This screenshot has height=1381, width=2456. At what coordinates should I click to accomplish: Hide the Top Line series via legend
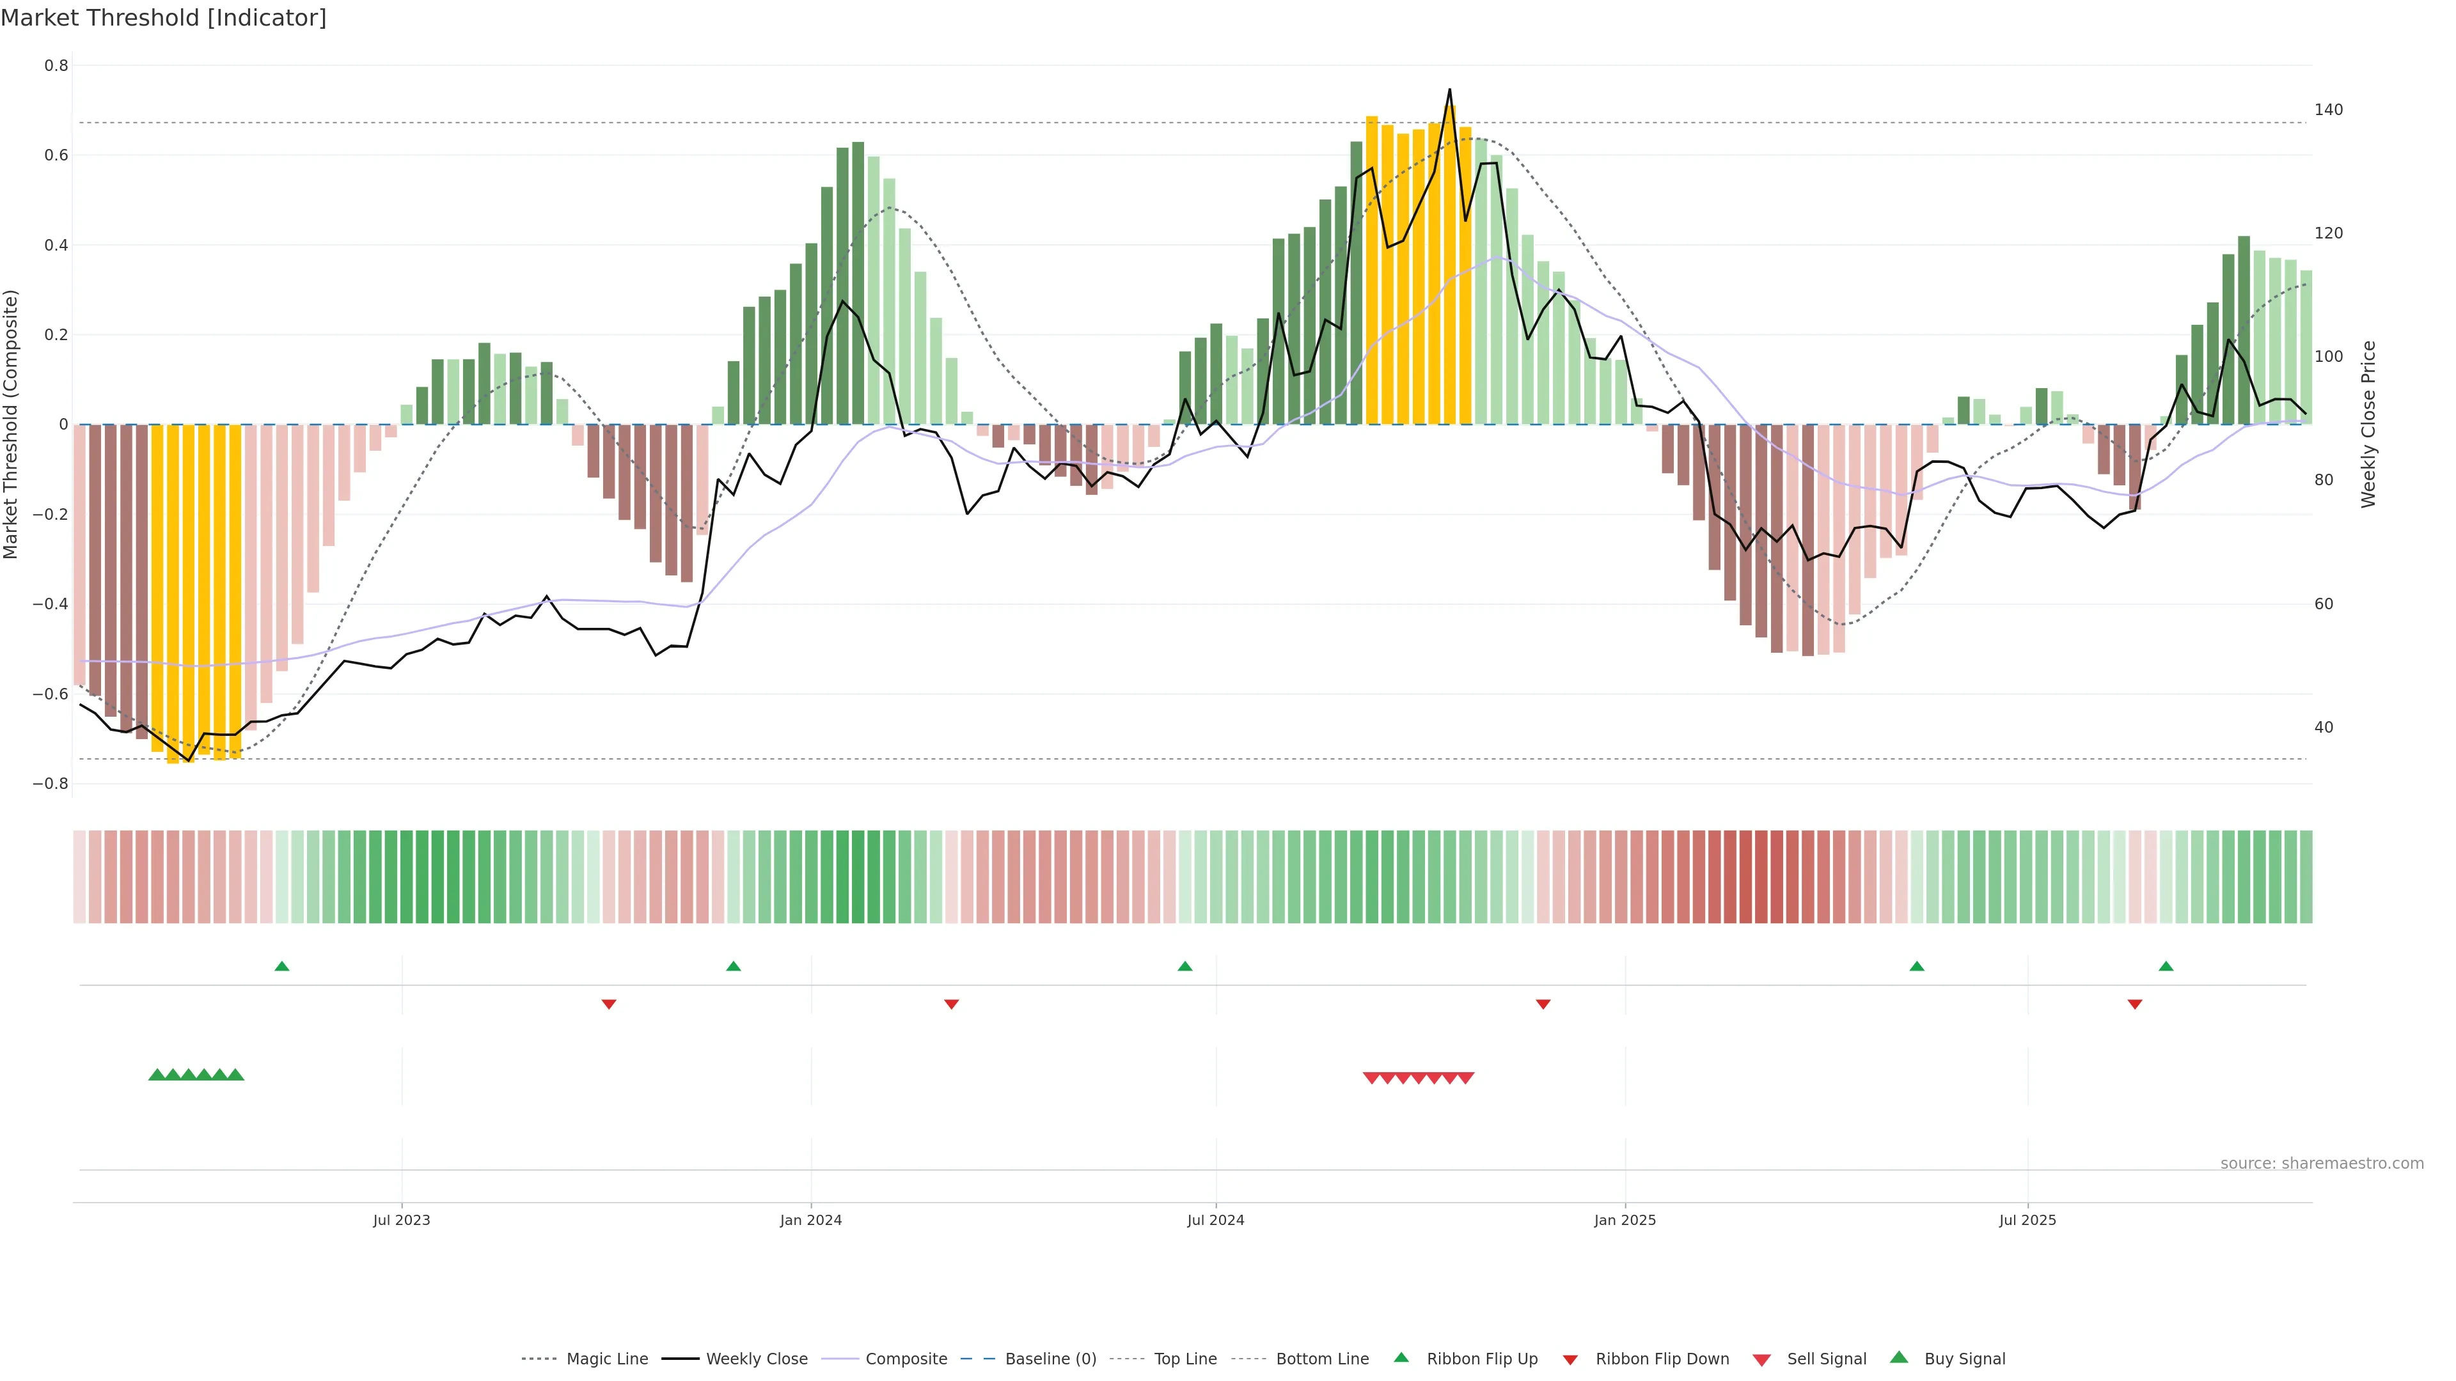pyautogui.click(x=1185, y=1358)
